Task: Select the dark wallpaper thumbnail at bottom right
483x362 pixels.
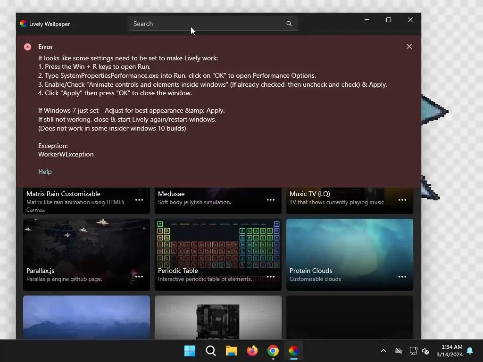Action: coord(350,317)
